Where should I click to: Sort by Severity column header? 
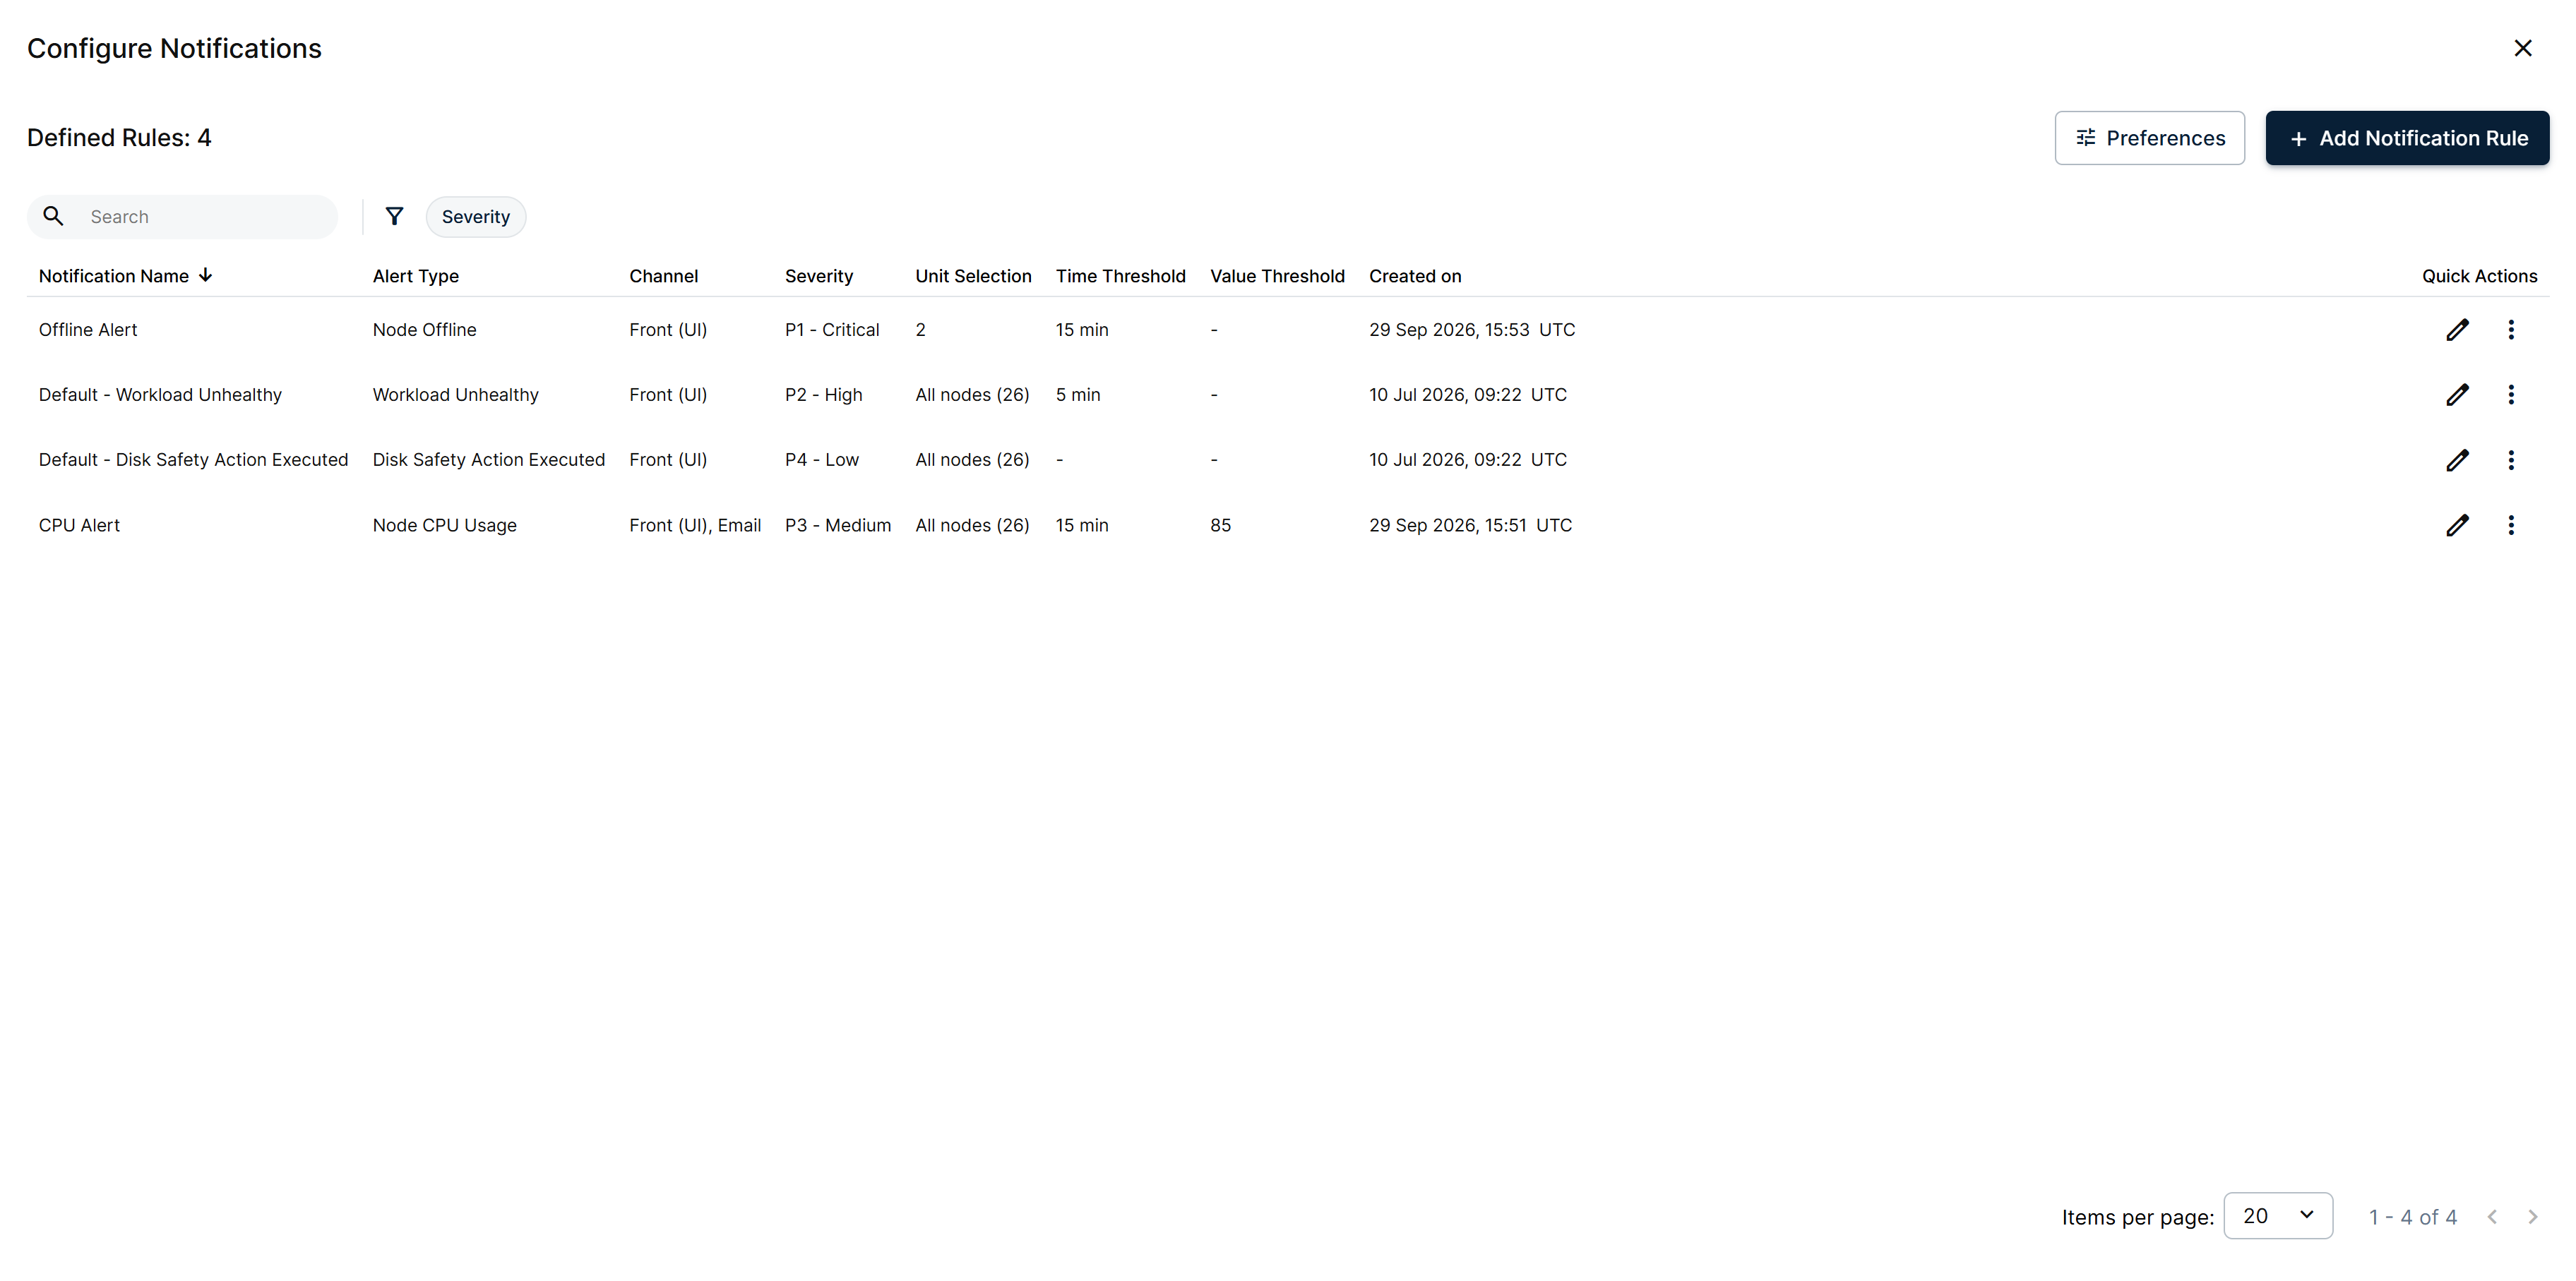[819, 276]
